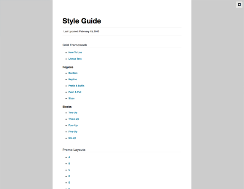Open the How To Use link
The width and height of the screenshot is (244, 189).
click(75, 52)
